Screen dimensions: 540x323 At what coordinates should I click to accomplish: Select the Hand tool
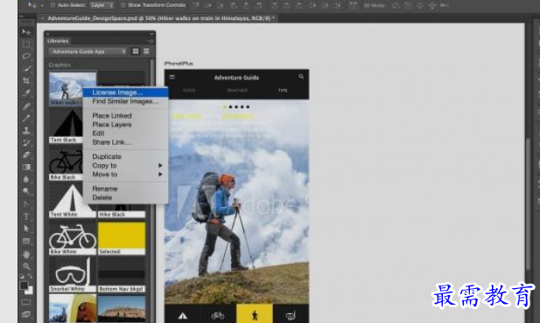click(x=26, y=255)
